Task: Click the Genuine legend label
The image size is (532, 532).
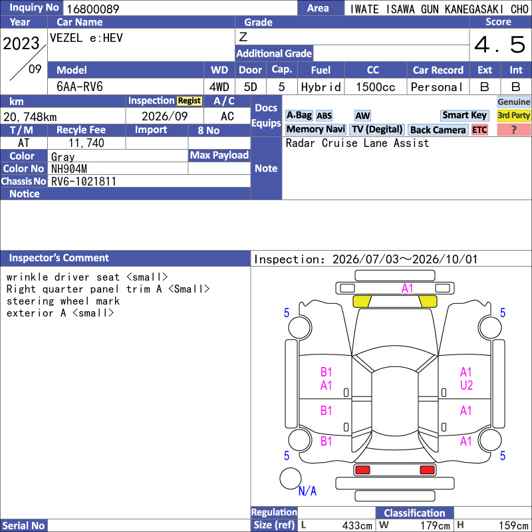Action: (513, 102)
